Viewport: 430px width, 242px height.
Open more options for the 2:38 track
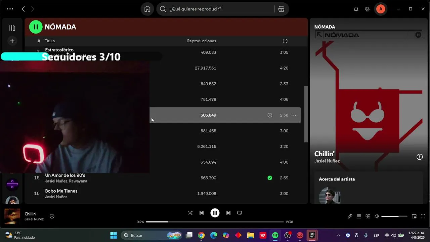[294, 115]
